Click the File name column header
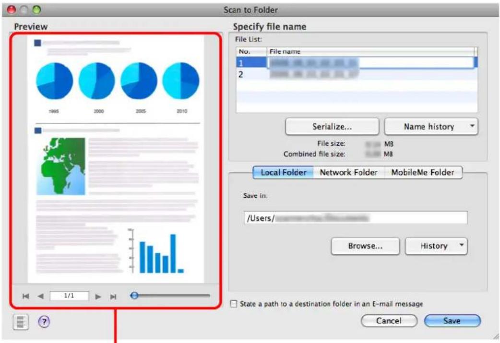The height and width of the screenshot is (343, 500). 371,51
